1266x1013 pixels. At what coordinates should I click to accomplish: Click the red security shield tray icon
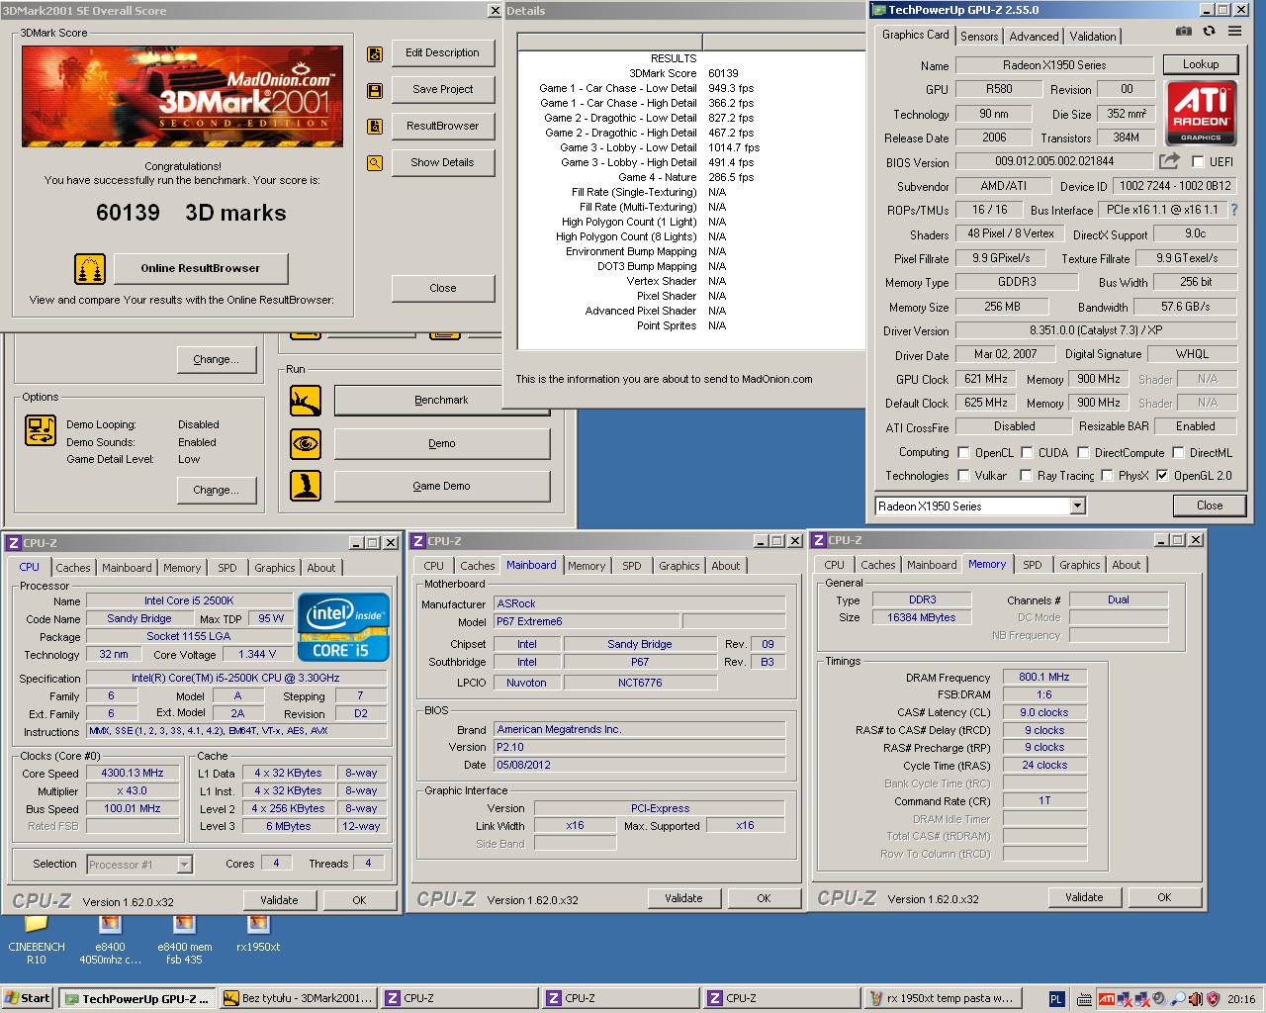click(1214, 999)
